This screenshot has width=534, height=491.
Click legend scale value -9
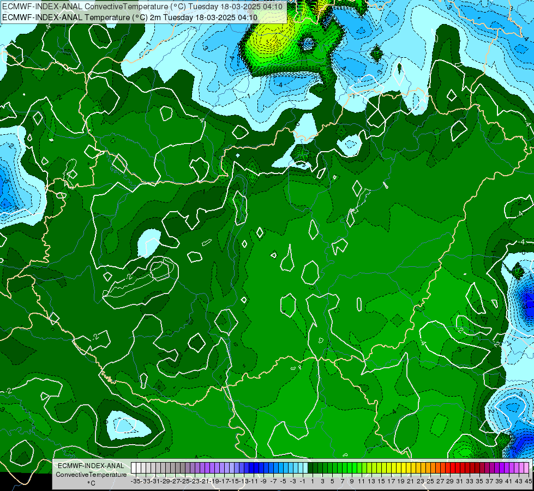[263, 481]
